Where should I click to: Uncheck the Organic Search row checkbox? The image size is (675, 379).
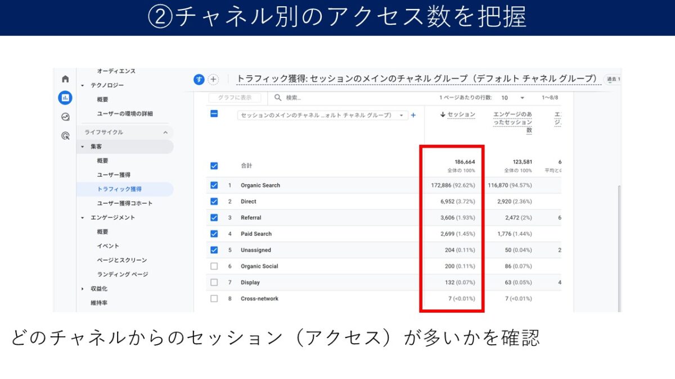[x=214, y=185]
